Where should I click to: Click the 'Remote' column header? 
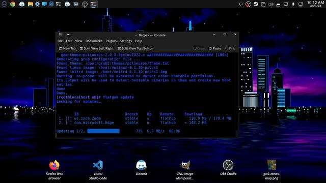(x=167, y=114)
